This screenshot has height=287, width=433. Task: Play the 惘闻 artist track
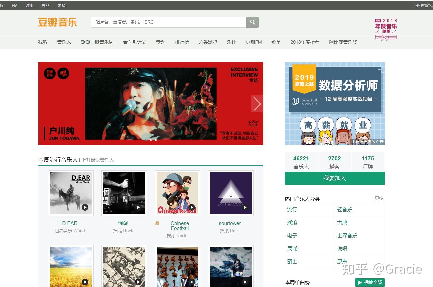pyautogui.click(x=138, y=207)
